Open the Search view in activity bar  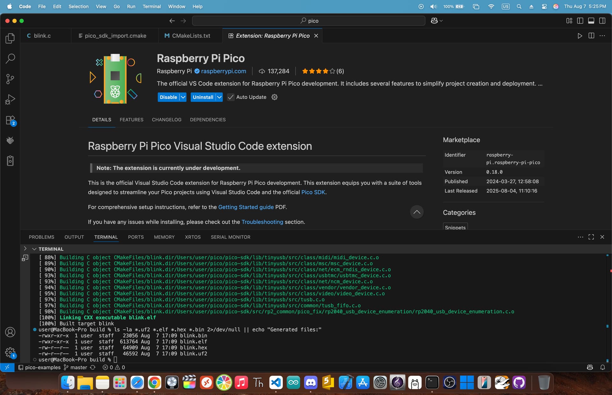click(10, 59)
